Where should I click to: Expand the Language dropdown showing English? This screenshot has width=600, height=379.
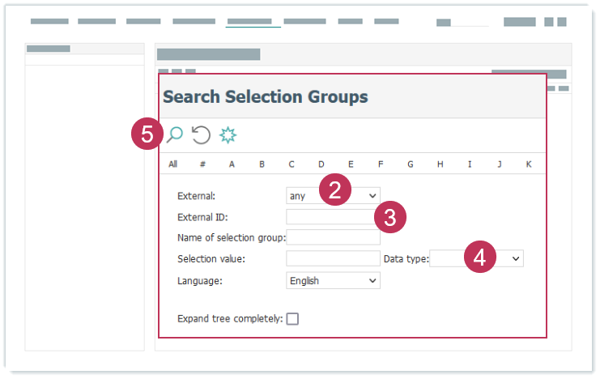(333, 280)
